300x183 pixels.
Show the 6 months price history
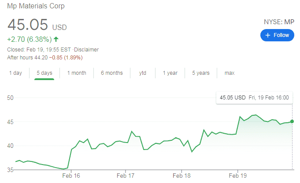(111, 73)
